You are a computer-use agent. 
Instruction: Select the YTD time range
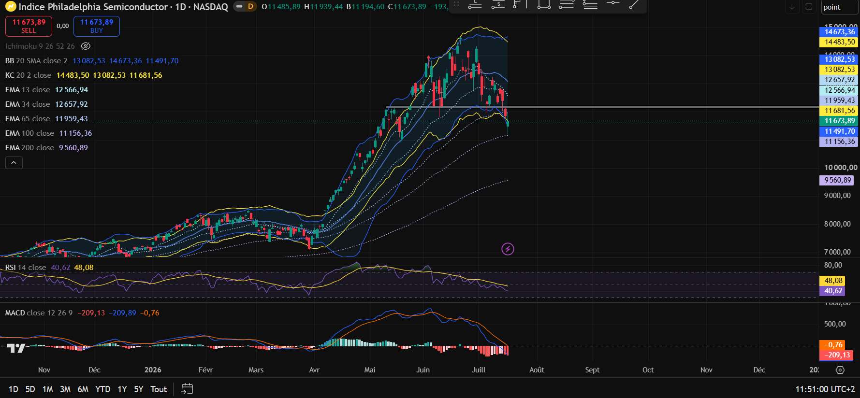coord(102,389)
